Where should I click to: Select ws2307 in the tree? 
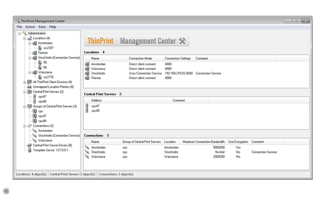pos(48,48)
